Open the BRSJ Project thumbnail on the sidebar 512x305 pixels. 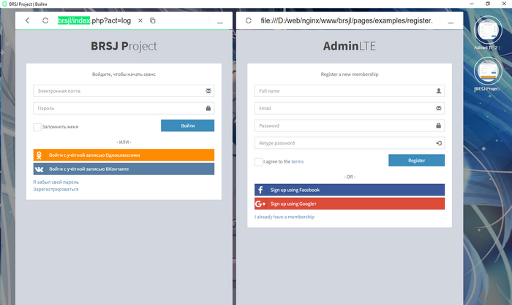pyautogui.click(x=488, y=71)
